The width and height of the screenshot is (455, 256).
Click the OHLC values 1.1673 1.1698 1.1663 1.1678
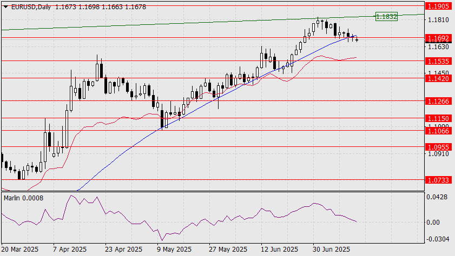101,7
